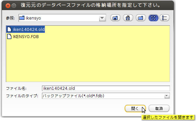Viewport: 196px width, 121px height.
Task: Focus the file name input field
Action: pos(106,88)
